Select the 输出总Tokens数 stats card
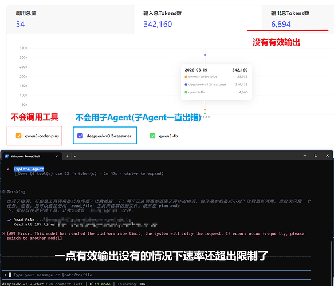Screen dimensions: 334x286 point(298,19)
